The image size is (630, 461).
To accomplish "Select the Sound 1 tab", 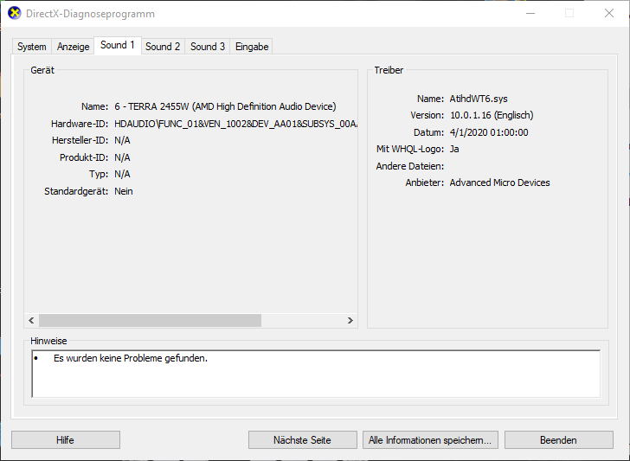I will (x=118, y=45).
